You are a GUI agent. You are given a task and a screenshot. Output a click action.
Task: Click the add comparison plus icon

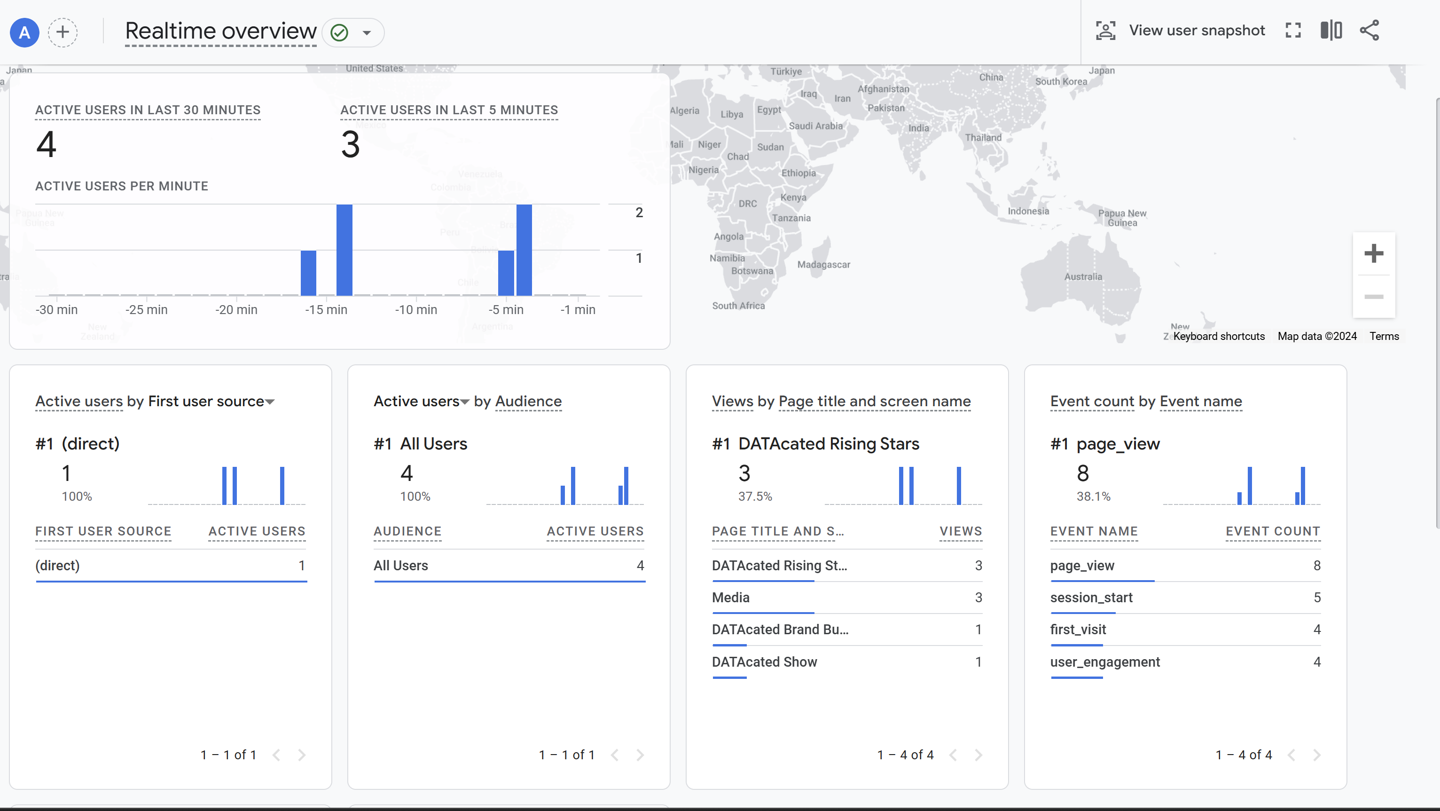63,32
